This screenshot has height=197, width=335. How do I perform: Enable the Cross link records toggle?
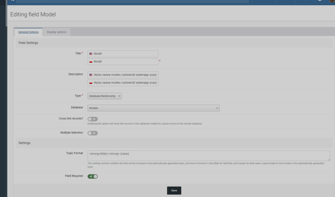92,119
